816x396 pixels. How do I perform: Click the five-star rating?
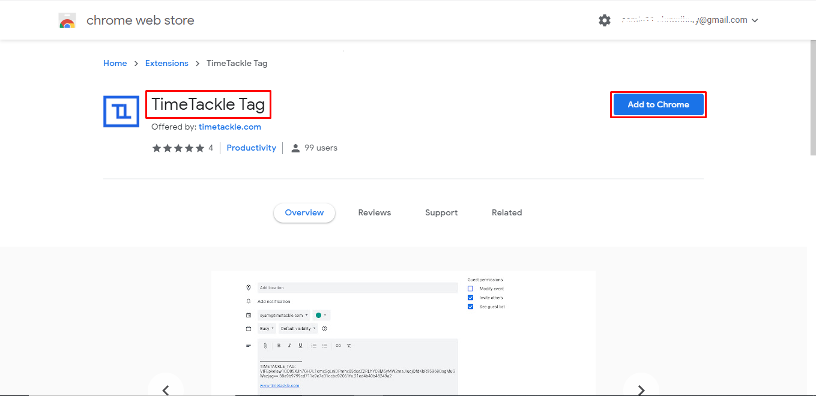click(178, 148)
